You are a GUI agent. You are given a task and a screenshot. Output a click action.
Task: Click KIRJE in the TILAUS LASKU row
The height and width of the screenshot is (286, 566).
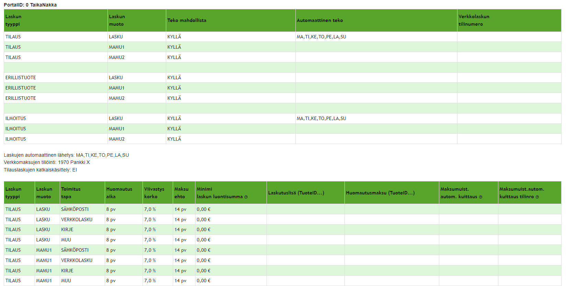pos(67,229)
